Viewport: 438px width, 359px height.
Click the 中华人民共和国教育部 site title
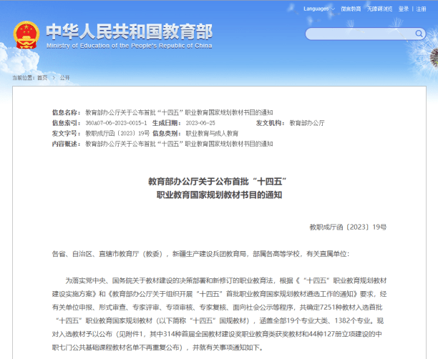coord(130,31)
